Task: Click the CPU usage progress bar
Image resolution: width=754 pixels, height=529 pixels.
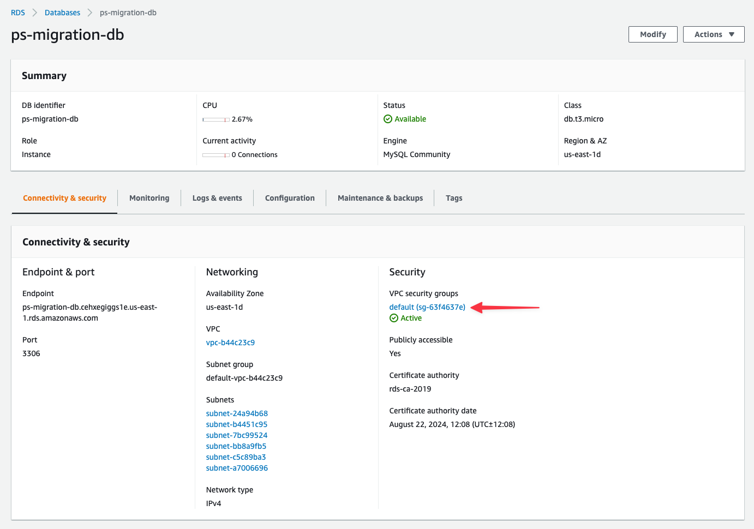Action: (x=216, y=119)
